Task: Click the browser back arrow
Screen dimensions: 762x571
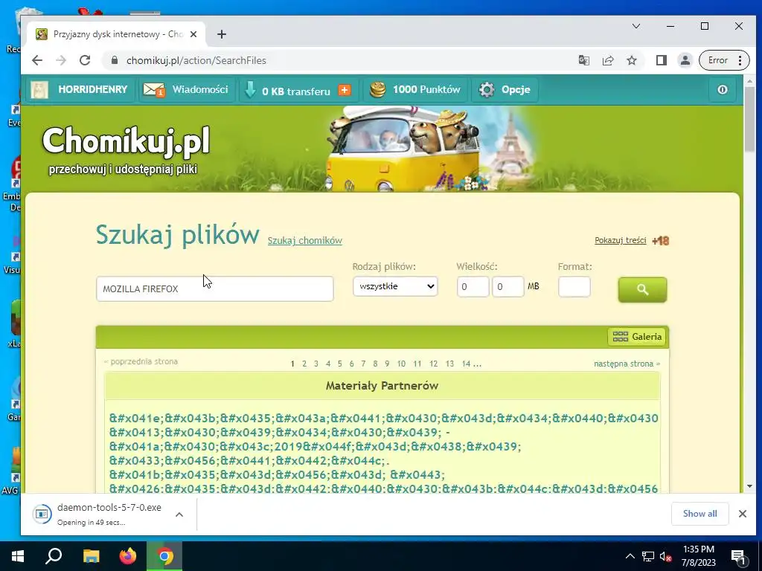Action: 37,60
